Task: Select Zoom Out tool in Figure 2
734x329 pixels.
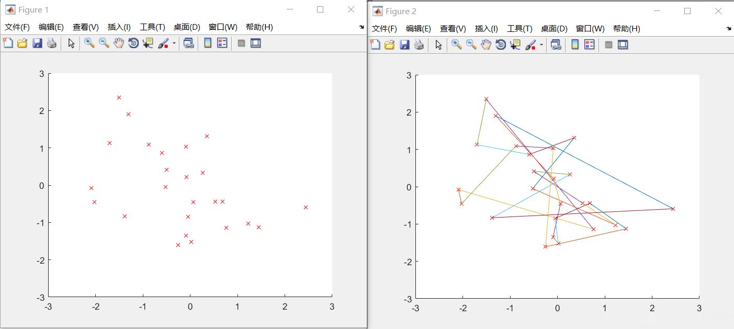Action: click(x=471, y=45)
